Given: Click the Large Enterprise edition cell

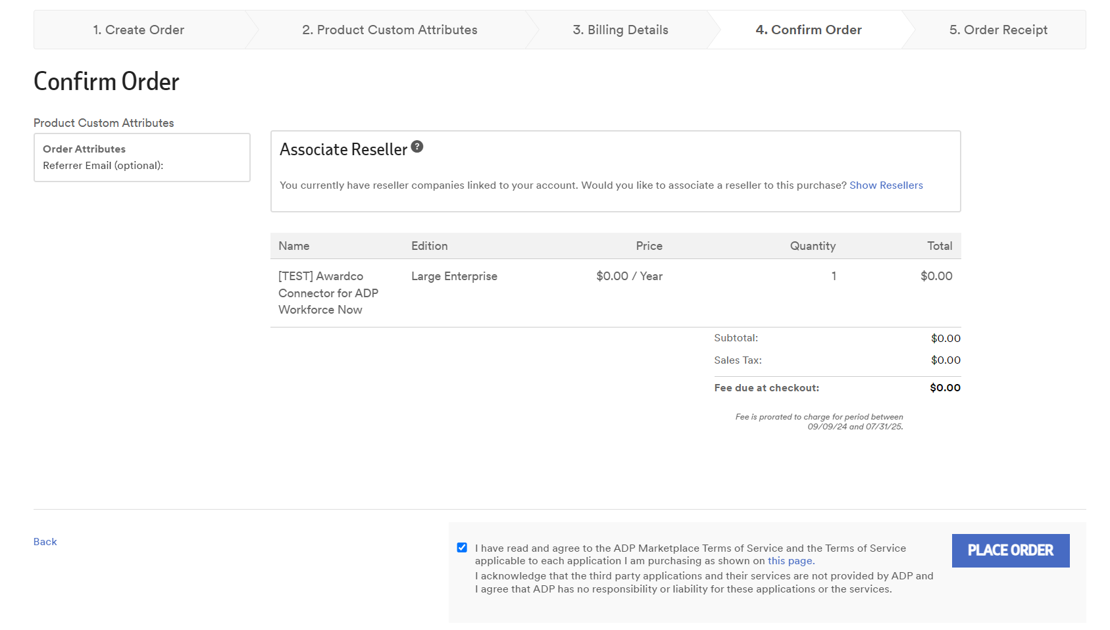Looking at the screenshot, I should pos(454,277).
